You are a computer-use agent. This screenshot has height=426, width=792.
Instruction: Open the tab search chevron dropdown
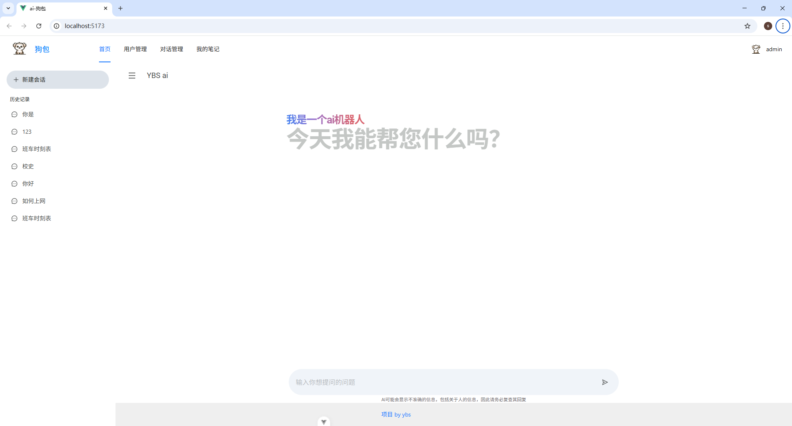coord(8,8)
